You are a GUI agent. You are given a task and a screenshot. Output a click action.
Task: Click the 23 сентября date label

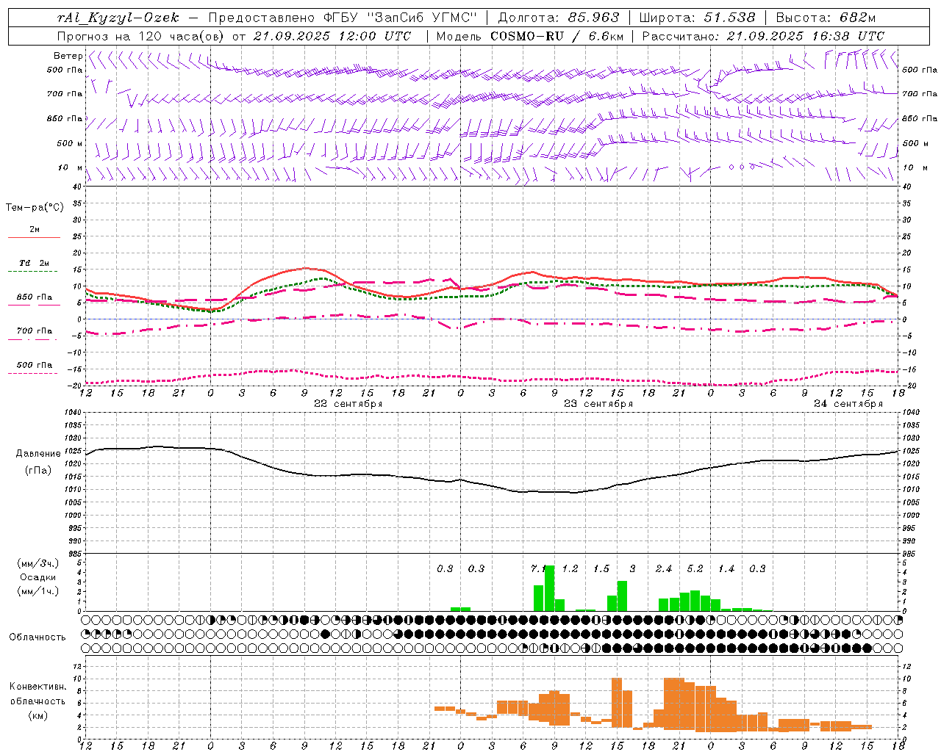point(598,404)
